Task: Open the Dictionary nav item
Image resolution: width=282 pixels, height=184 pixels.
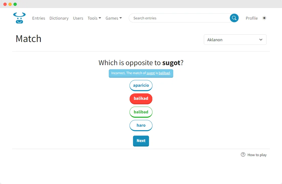Action: [x=59, y=18]
